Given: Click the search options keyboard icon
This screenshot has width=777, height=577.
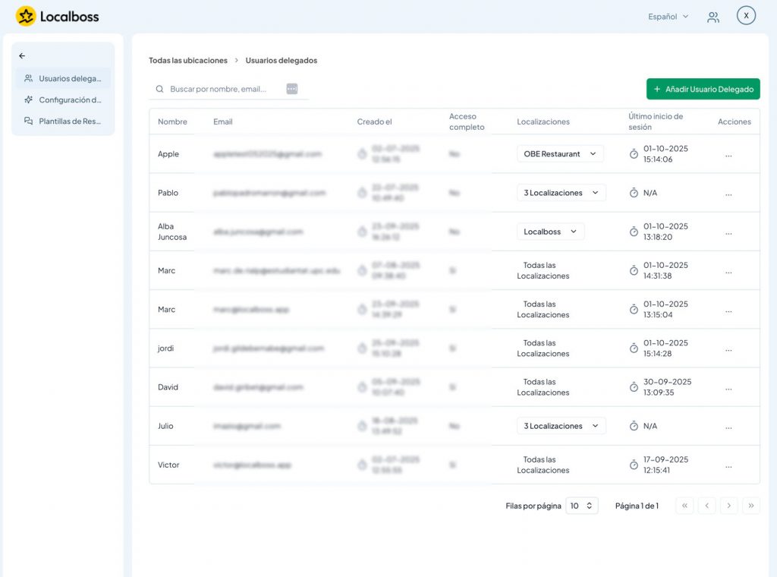Looking at the screenshot, I should [x=292, y=89].
